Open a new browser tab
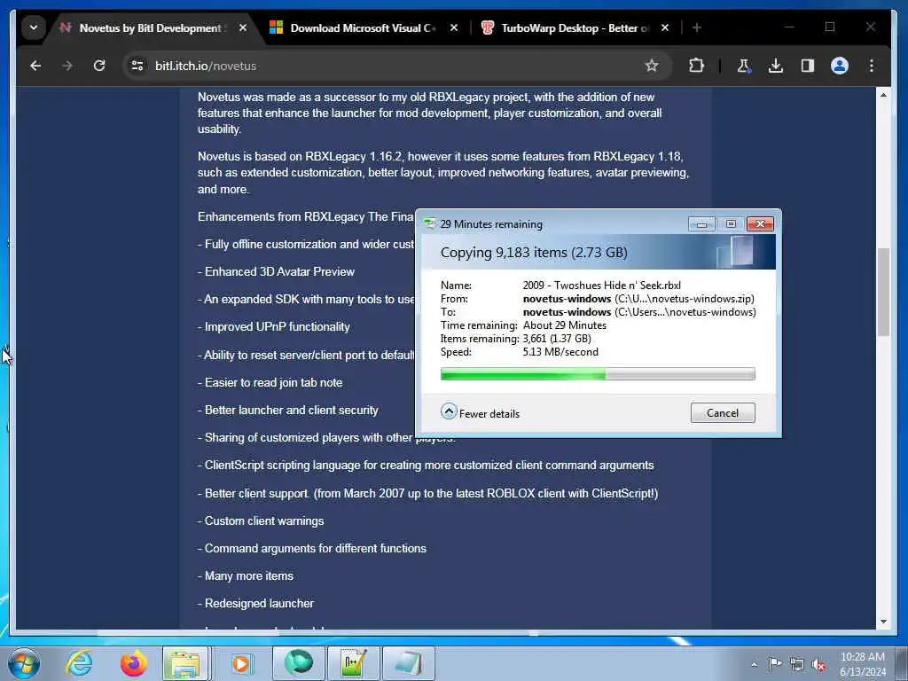This screenshot has width=908, height=681. click(697, 27)
